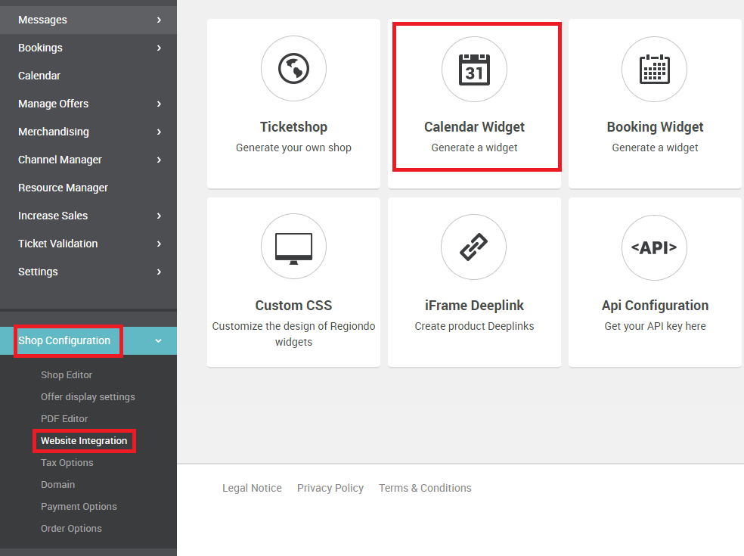Expand the Manage Offers chevron

pyautogui.click(x=159, y=104)
